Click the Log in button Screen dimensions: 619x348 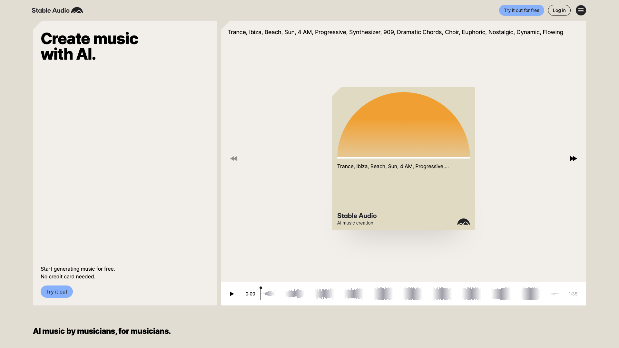point(559,10)
